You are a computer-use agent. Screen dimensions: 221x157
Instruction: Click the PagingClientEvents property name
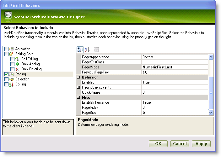tap(96, 87)
